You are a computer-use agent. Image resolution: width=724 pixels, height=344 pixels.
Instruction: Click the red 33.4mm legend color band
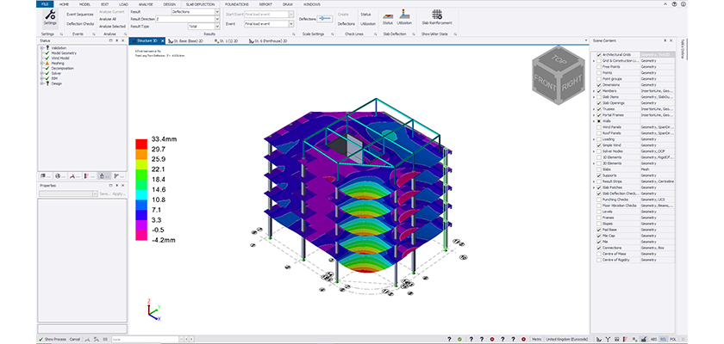[x=141, y=143]
